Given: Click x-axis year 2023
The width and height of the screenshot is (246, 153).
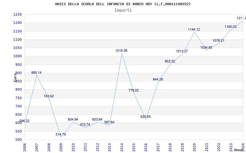Looking at the screenshot, I should click(231, 147).
